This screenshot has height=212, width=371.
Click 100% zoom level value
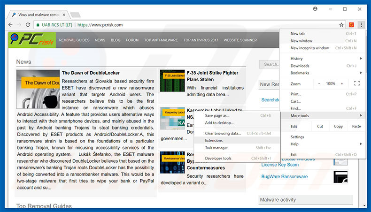coord(330,83)
